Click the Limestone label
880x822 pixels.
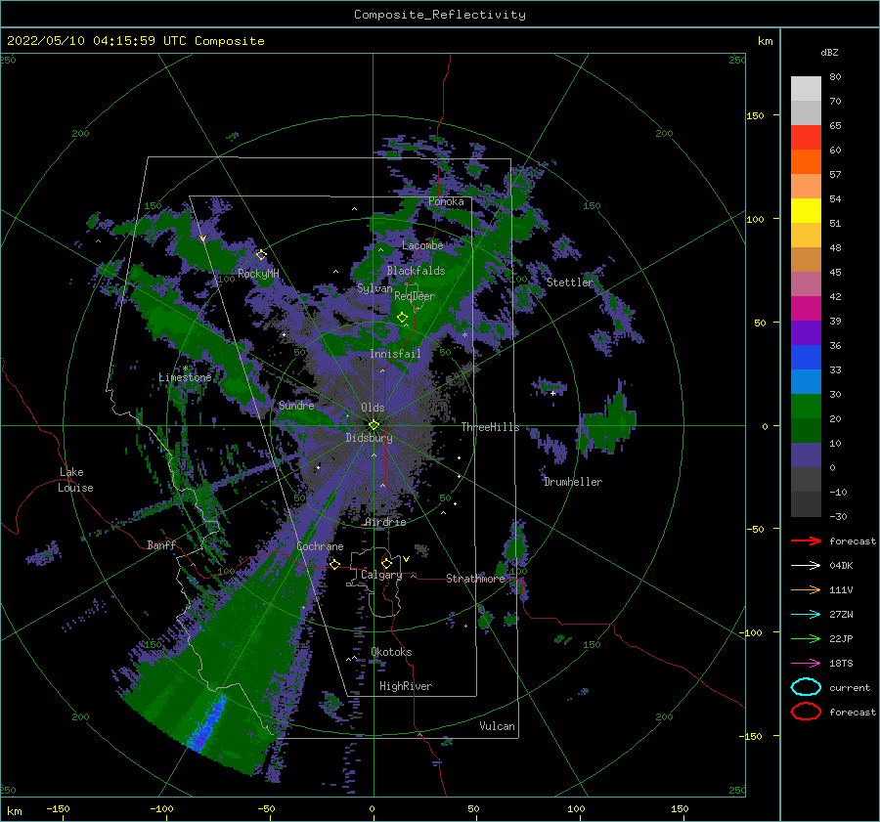point(185,377)
